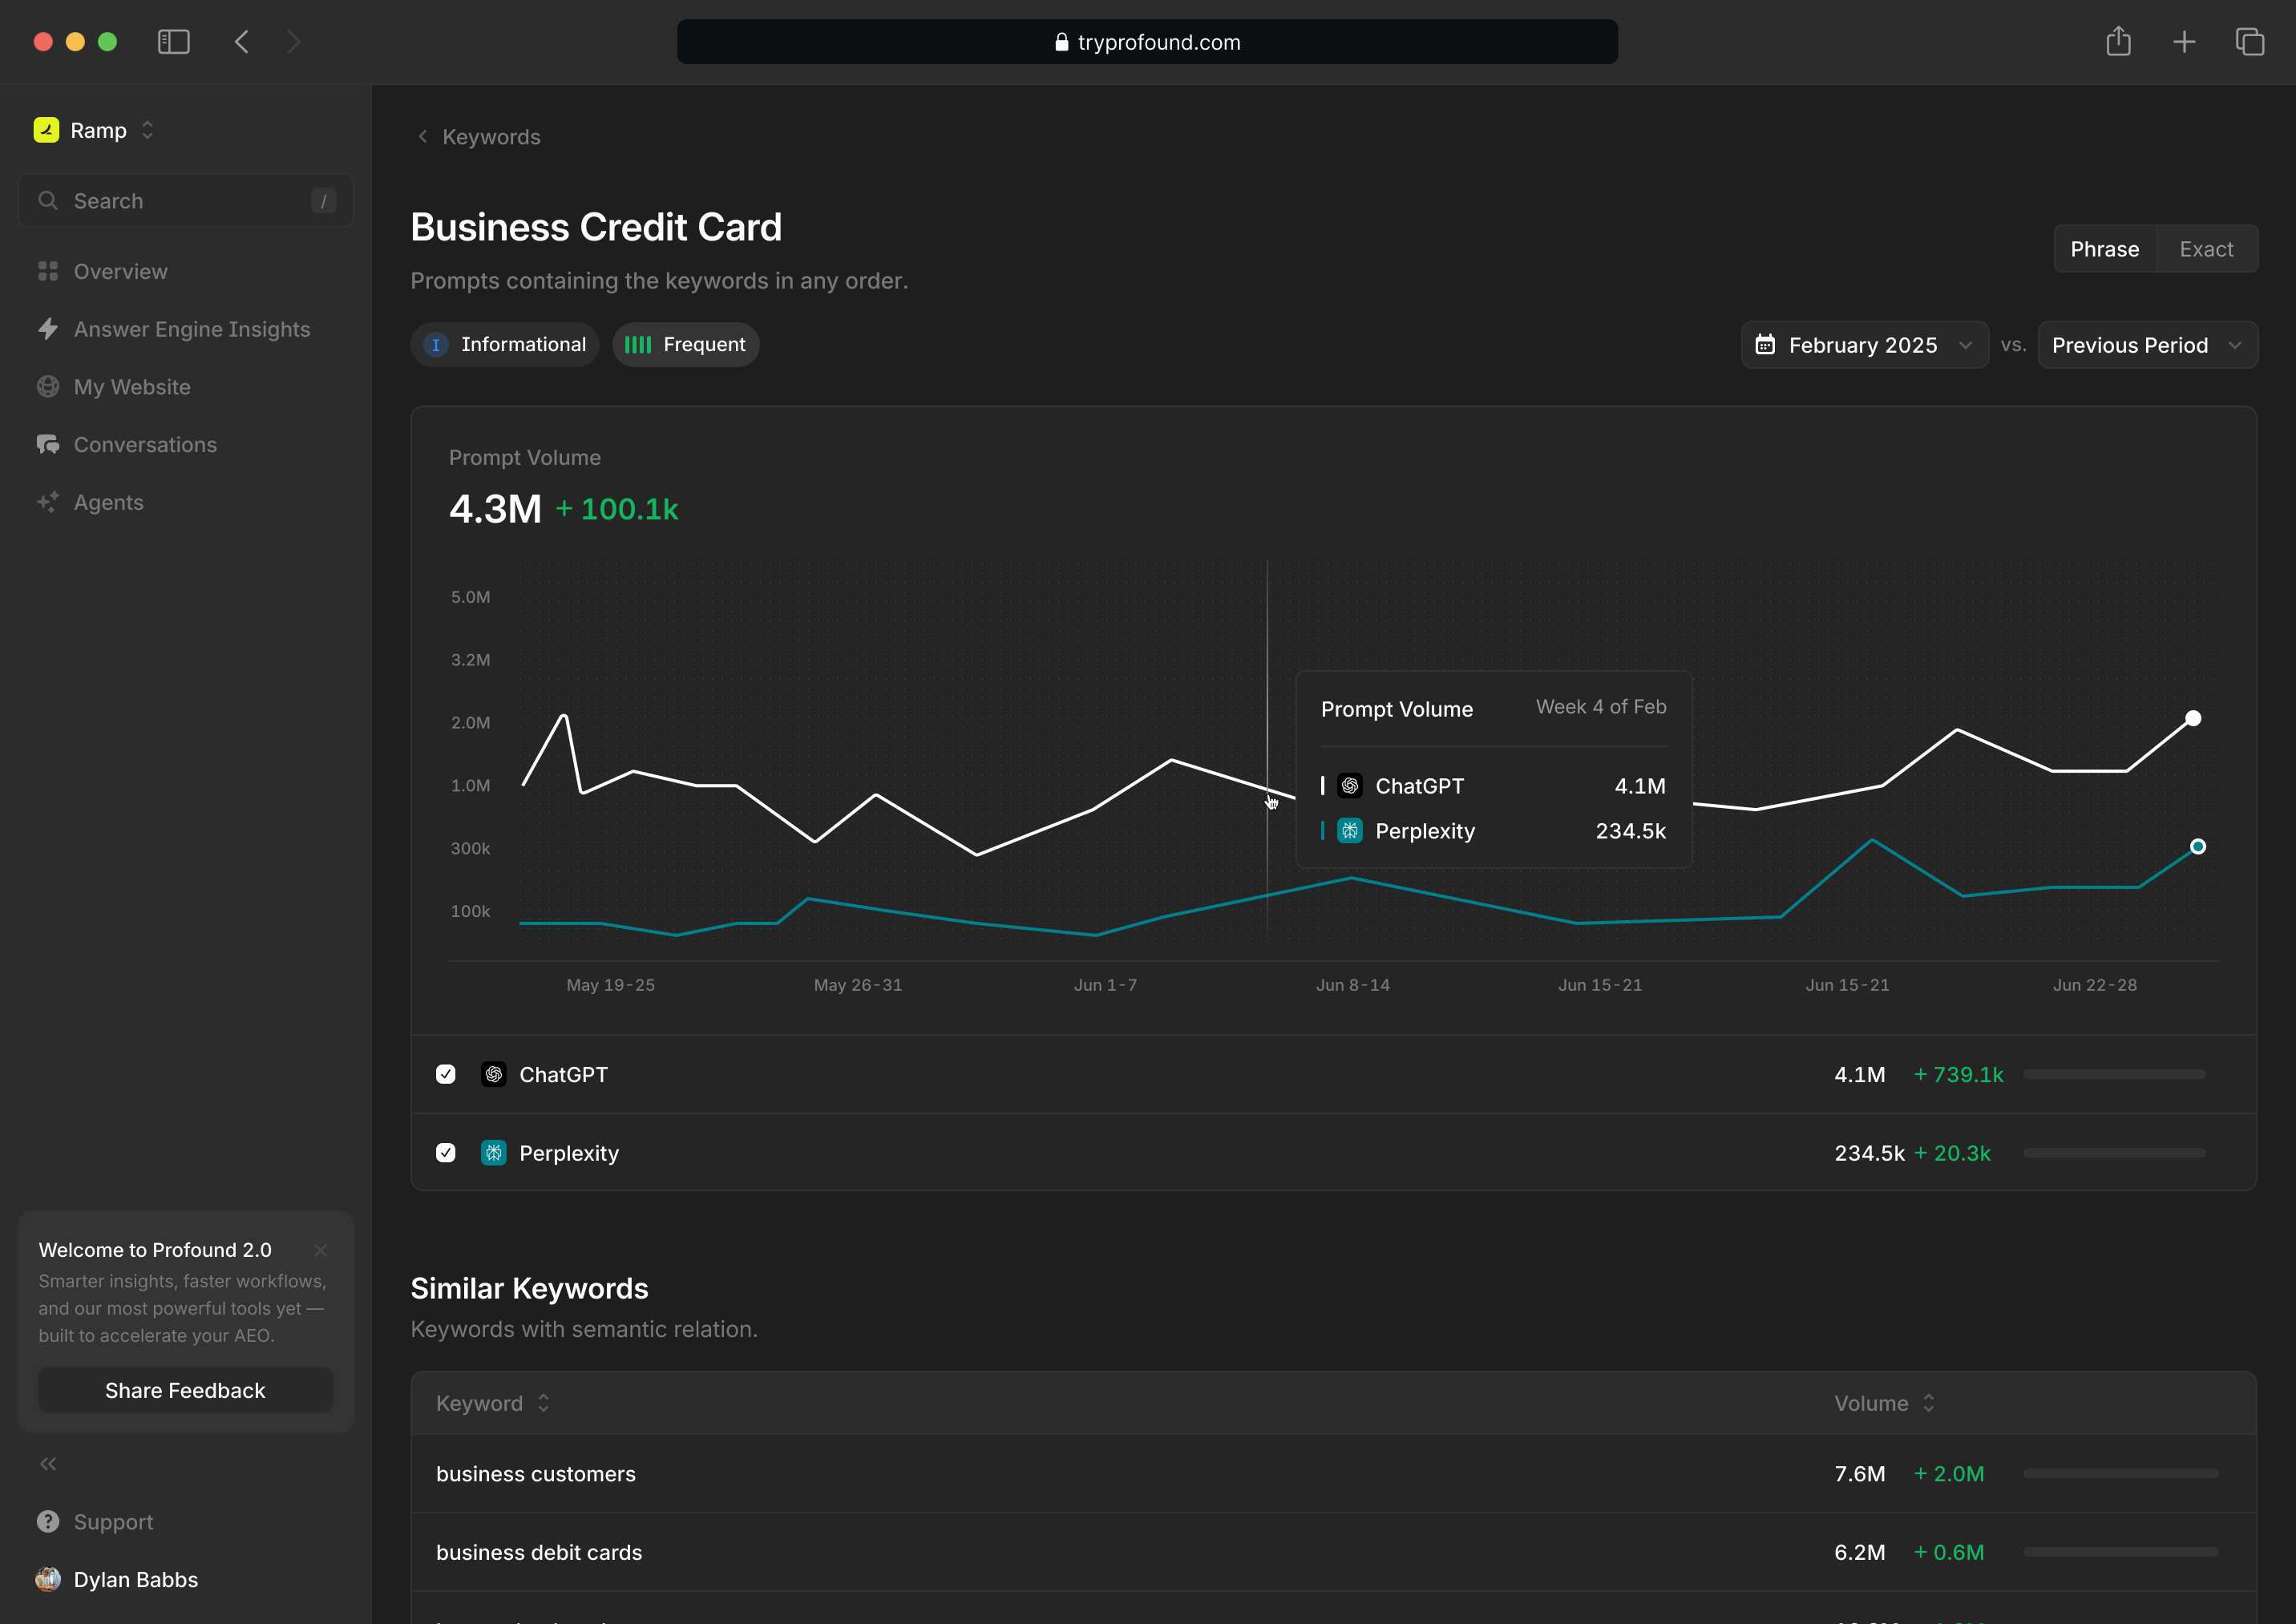Click the Ramp workspace logo icon
This screenshot has width=2296, height=1624.
[x=46, y=130]
